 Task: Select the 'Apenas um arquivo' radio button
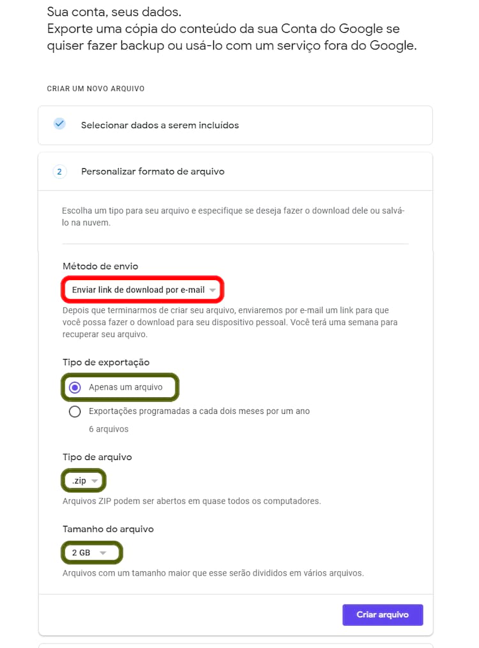click(75, 388)
